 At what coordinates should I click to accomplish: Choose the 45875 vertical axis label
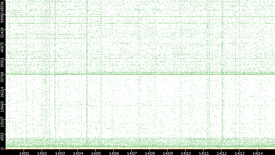[x=2, y=47]
